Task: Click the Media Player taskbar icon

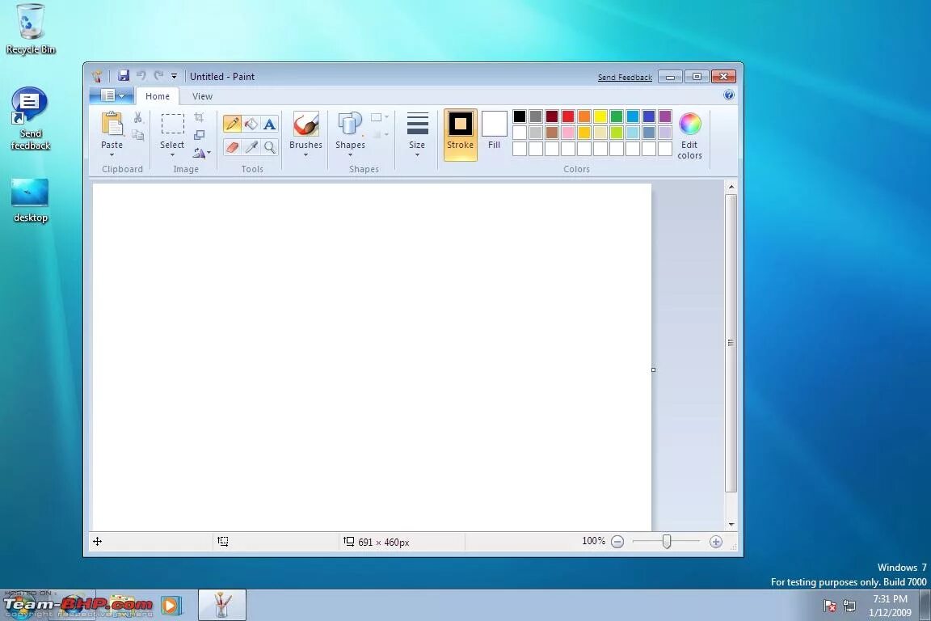Action: click(170, 606)
